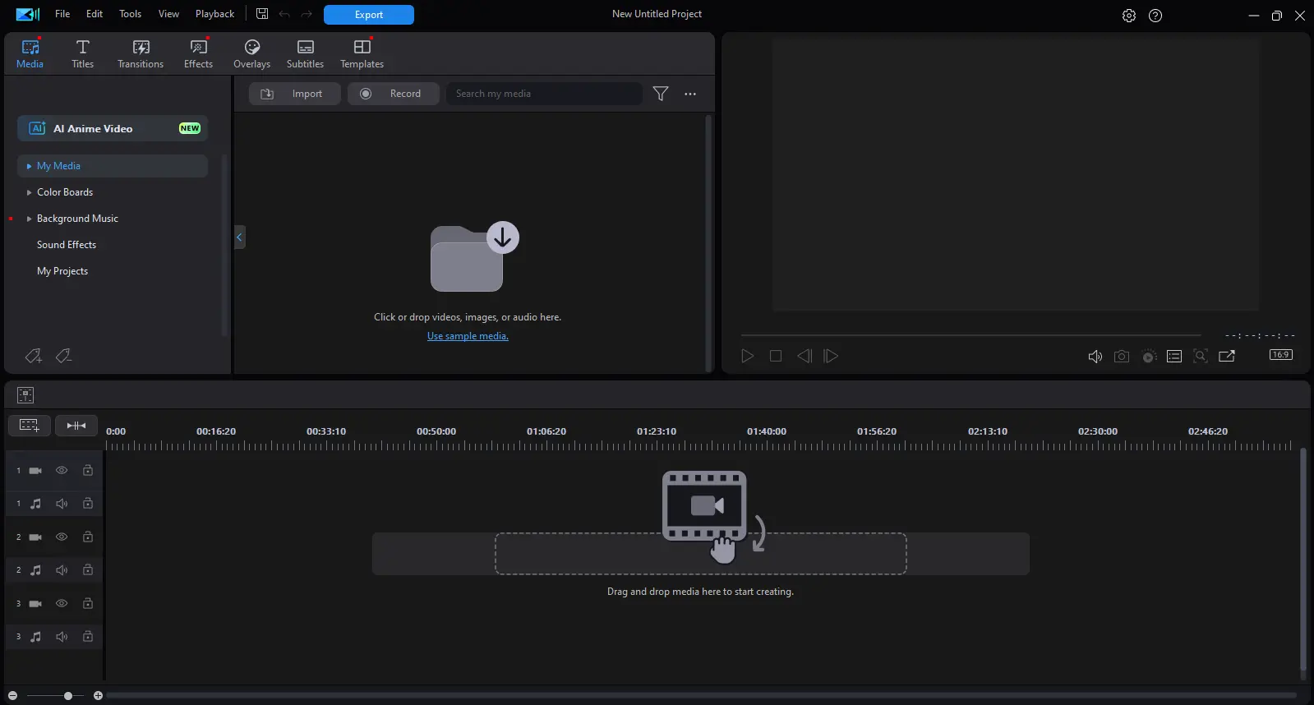Click the add tracks icon in timeline
1314x705 pixels.
coord(29,425)
